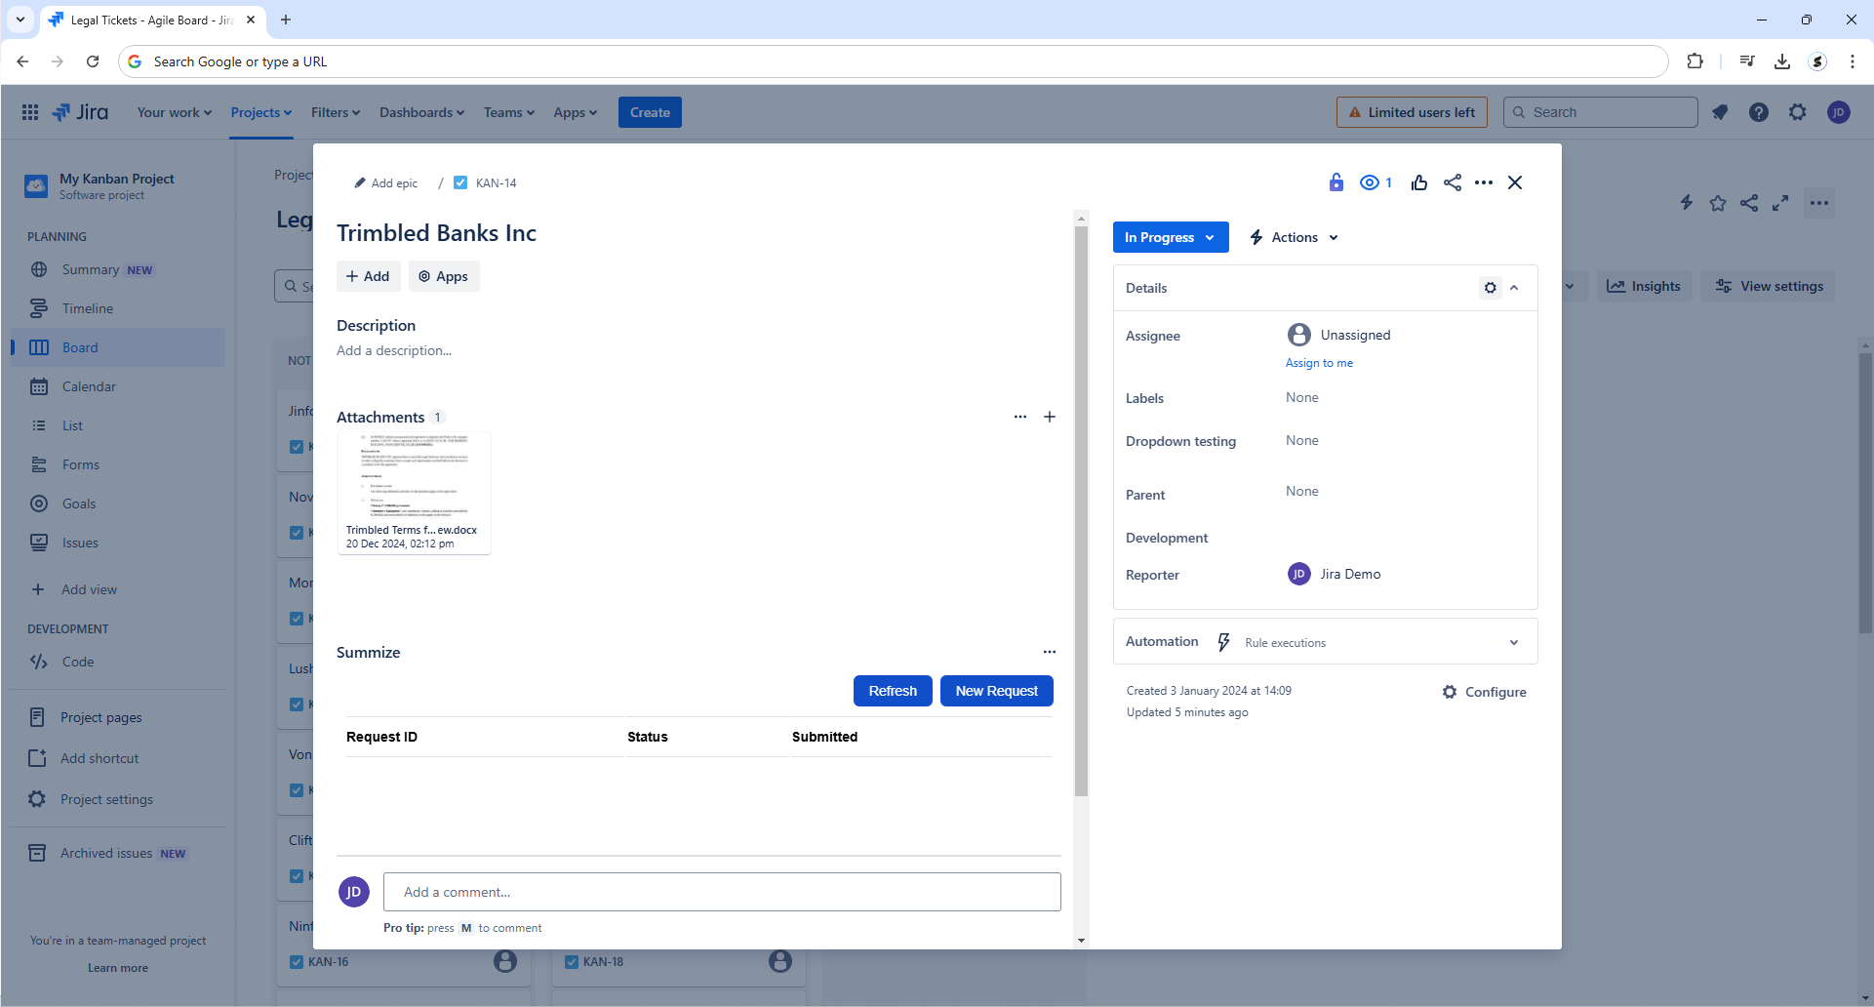Collapse the Details panel chevron

[x=1514, y=288]
